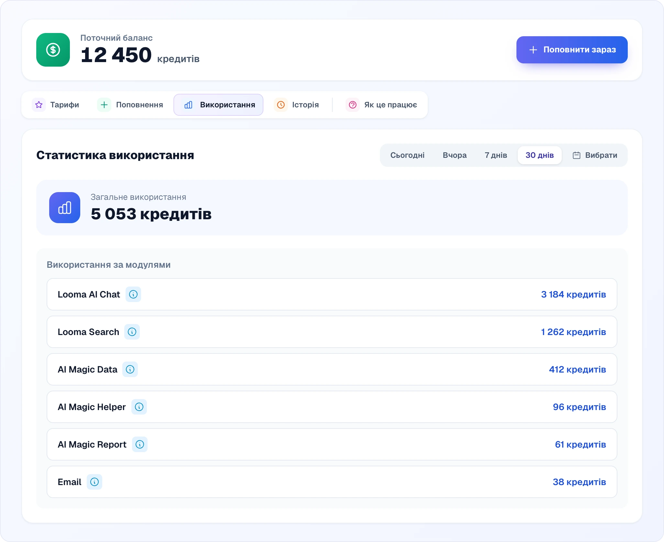
Task: Open the Тарифи tab
Action: (x=56, y=105)
